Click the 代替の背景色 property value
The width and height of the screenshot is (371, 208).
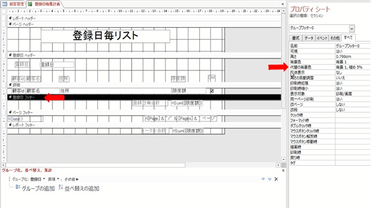[352, 67]
